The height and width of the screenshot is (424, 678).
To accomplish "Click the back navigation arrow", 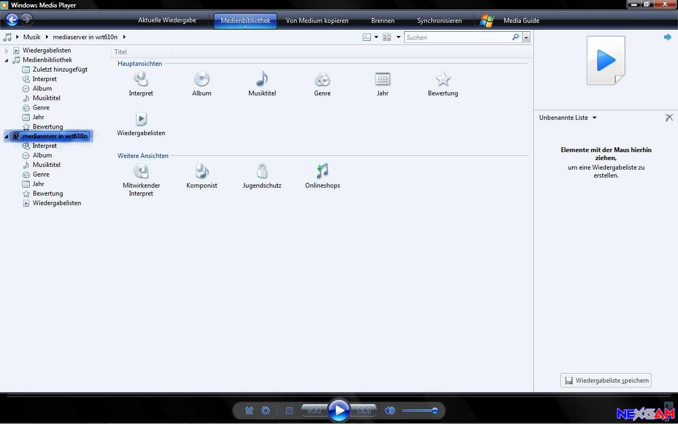I will [x=12, y=20].
